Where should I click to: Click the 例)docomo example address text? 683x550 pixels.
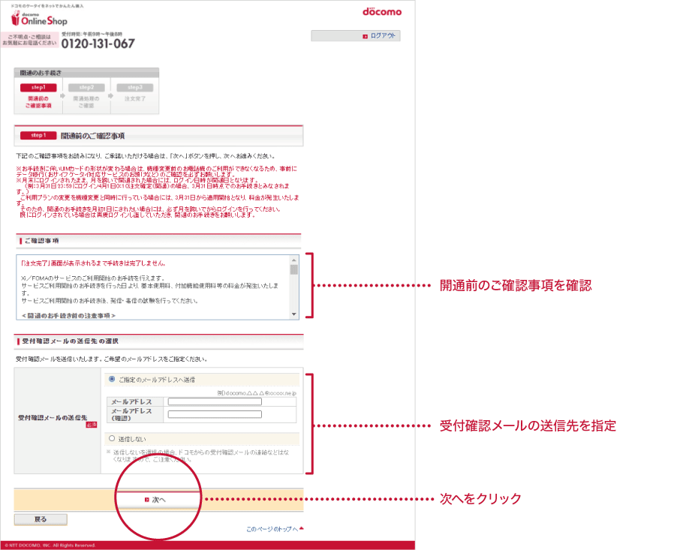click(x=257, y=392)
